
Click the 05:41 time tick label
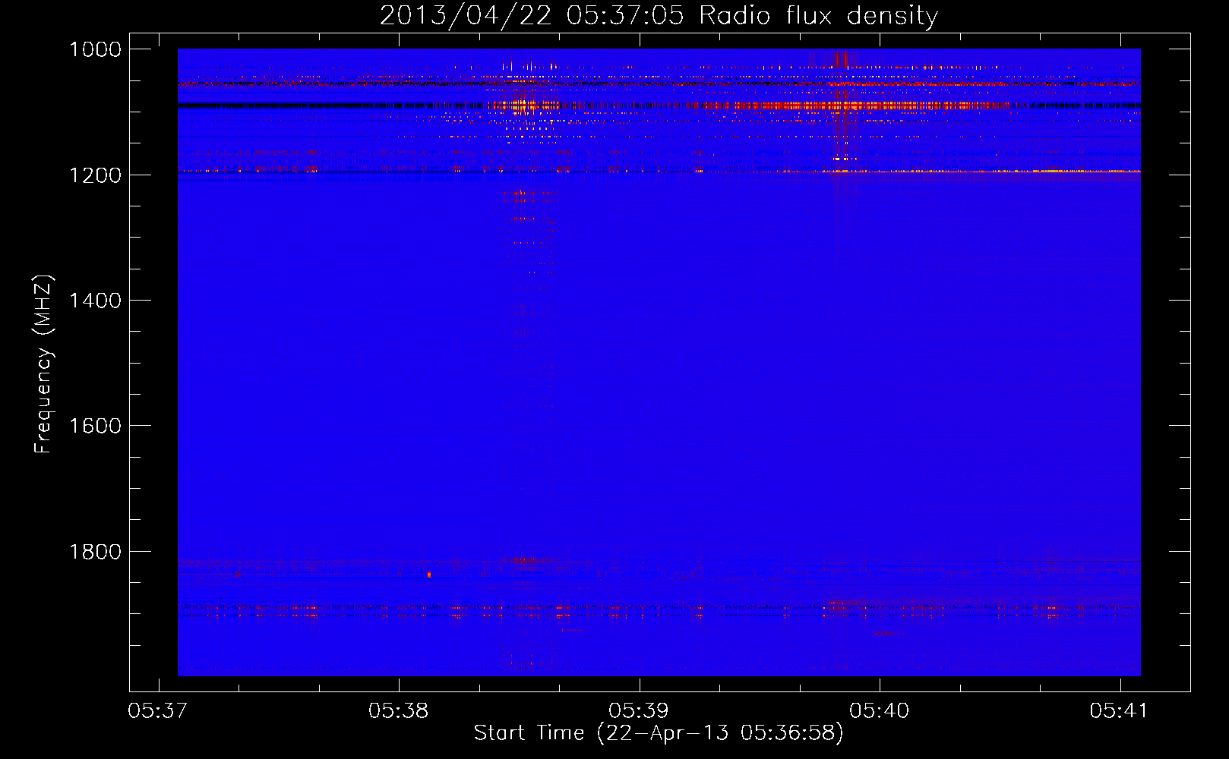click(x=1120, y=711)
